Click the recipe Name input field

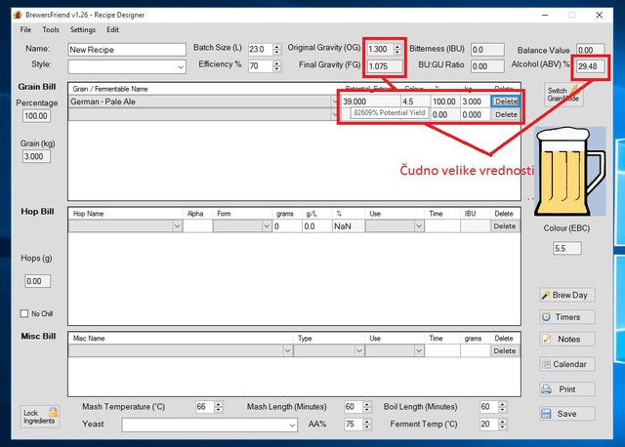[127, 50]
